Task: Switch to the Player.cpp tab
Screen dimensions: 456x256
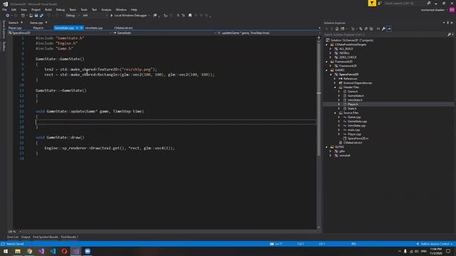Action: [x=15, y=28]
